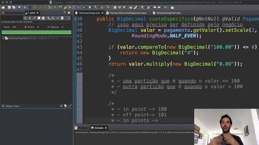Click the Back navigation arrow
This screenshot has height=145, width=259.
[x=159, y=7]
